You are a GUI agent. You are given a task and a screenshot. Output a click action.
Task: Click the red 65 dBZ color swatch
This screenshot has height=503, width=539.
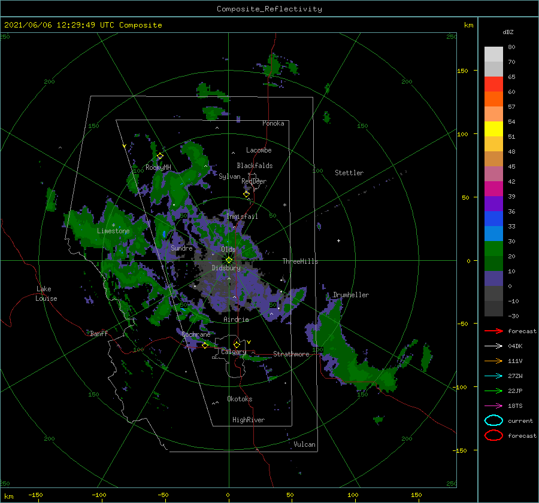point(493,84)
